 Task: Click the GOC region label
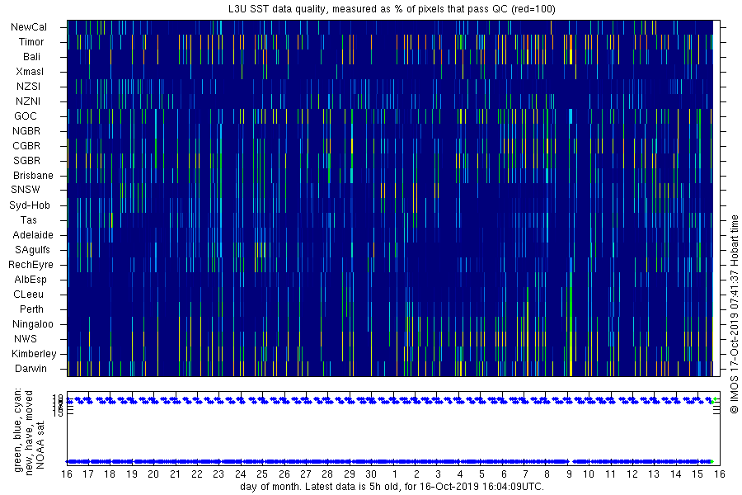pyautogui.click(x=26, y=116)
